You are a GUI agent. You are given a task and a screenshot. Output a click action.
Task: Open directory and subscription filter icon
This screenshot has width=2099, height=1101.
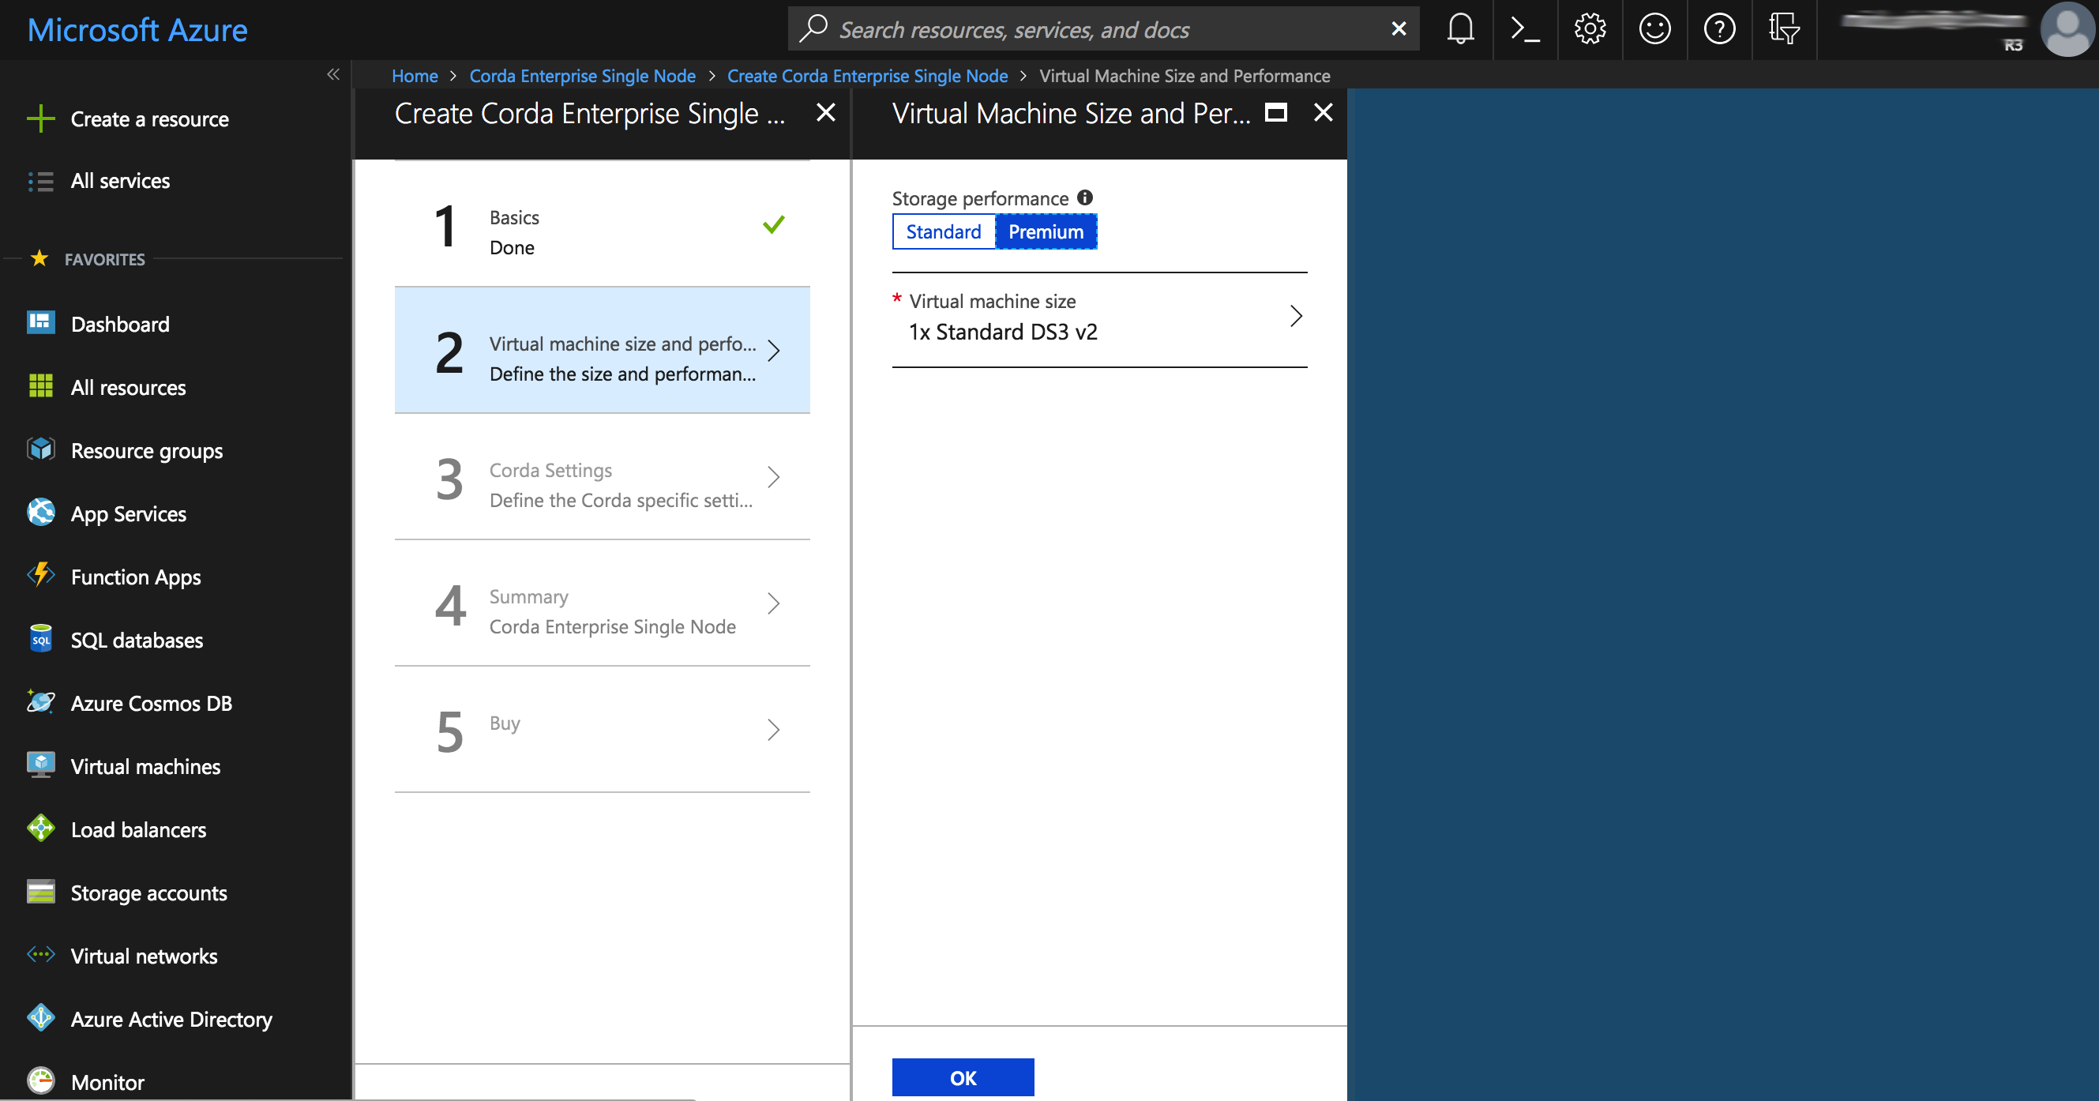click(x=1784, y=29)
